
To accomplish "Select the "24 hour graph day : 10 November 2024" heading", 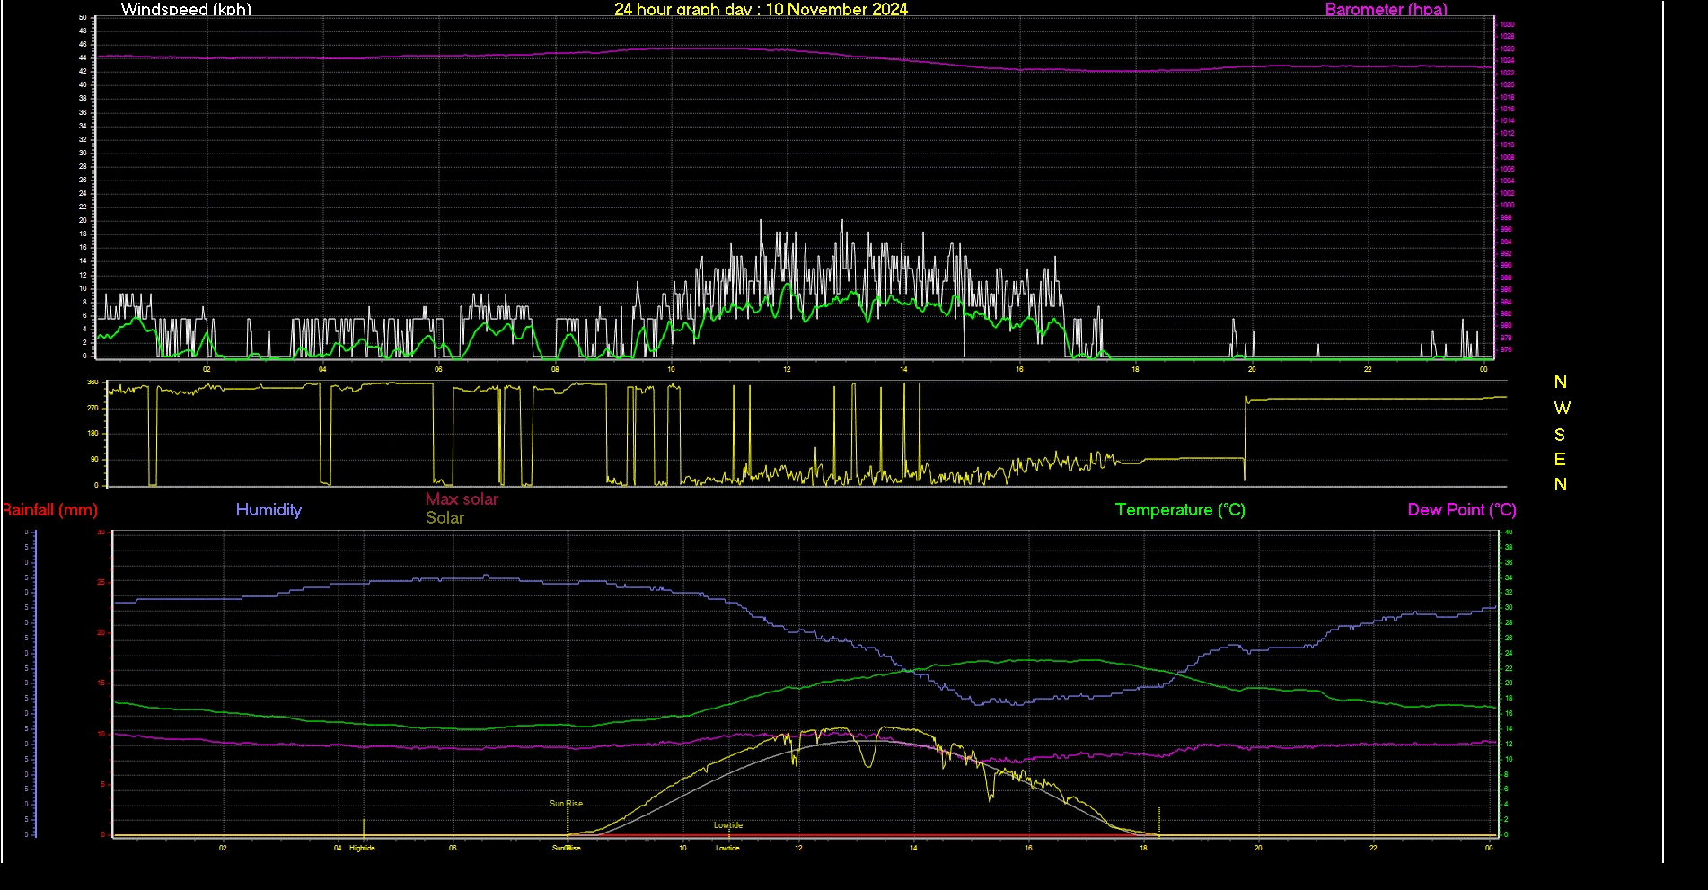I will pyautogui.click(x=761, y=9).
